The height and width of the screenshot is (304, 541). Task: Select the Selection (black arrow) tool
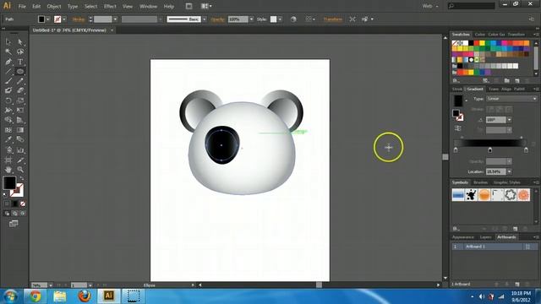pos(8,42)
